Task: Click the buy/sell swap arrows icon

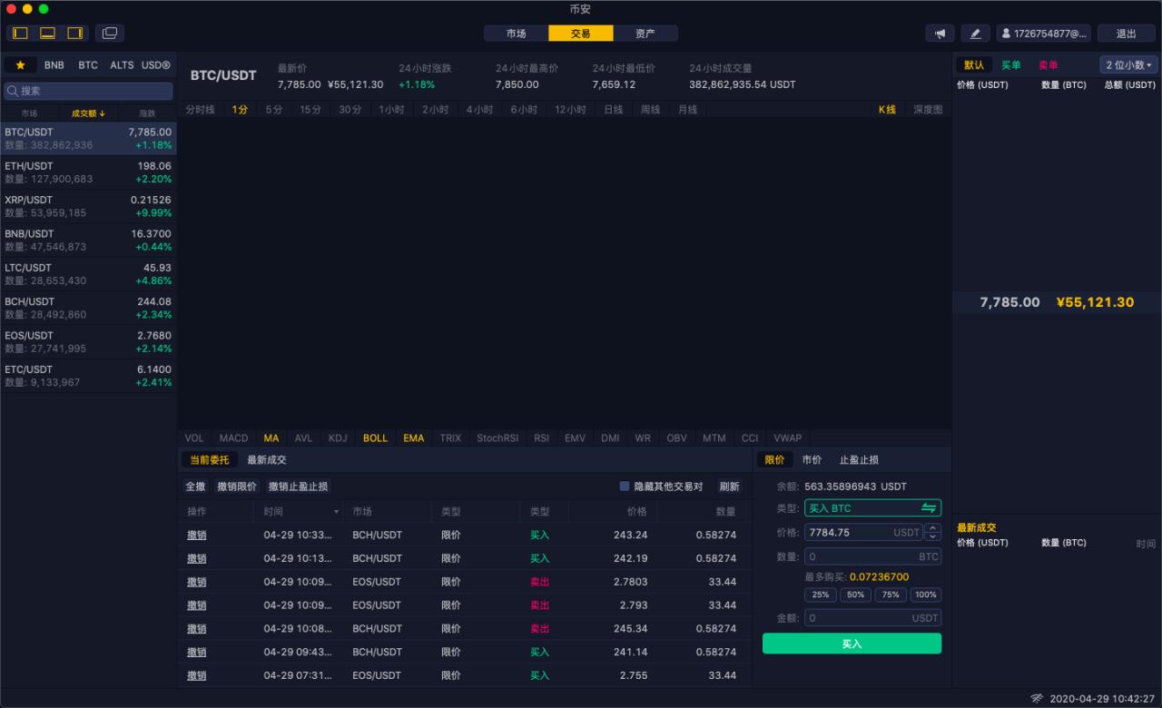Action: (928, 508)
